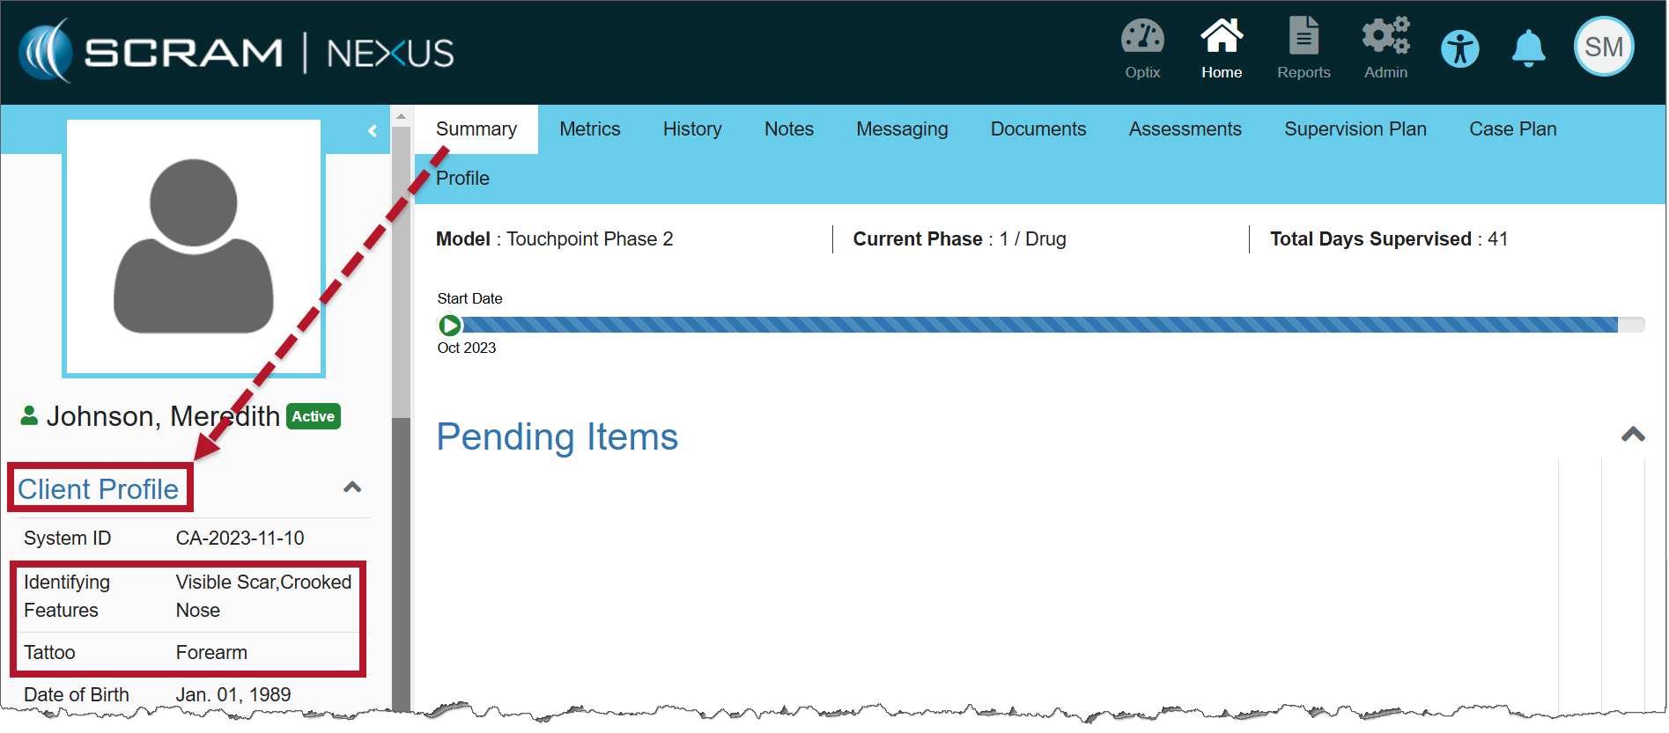
Task: Open the Case Plan tab
Action: [1512, 129]
